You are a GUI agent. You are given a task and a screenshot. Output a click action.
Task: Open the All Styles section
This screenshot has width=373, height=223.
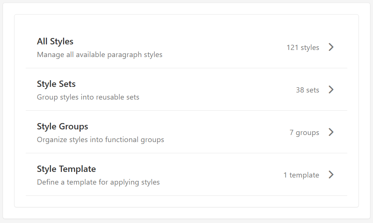click(x=186, y=47)
